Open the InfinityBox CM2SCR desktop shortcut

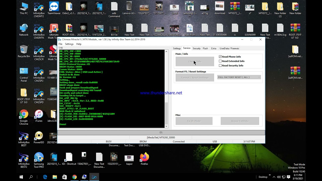point(39,53)
